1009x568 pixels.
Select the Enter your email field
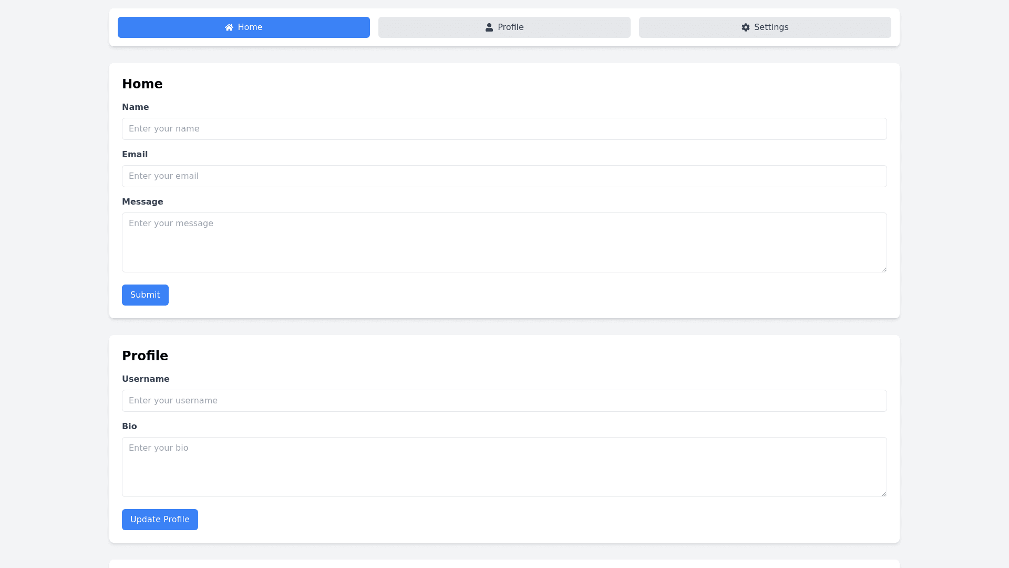point(504,176)
